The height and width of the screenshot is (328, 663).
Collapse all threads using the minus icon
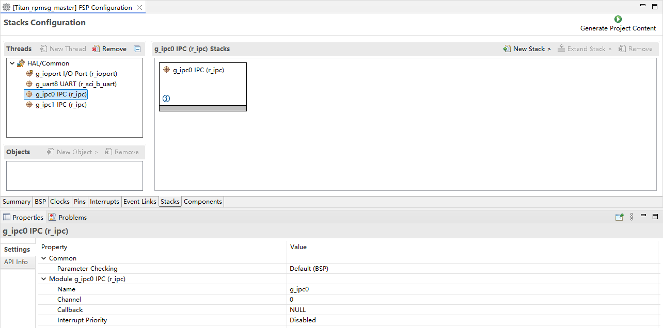point(137,49)
